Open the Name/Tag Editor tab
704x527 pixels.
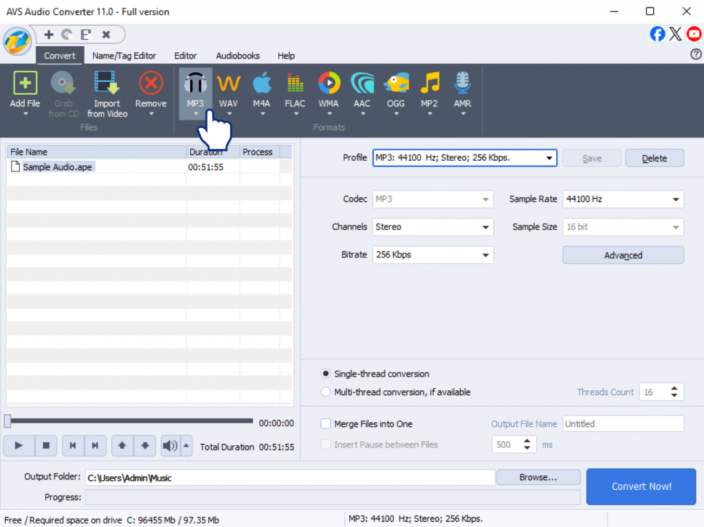(124, 56)
